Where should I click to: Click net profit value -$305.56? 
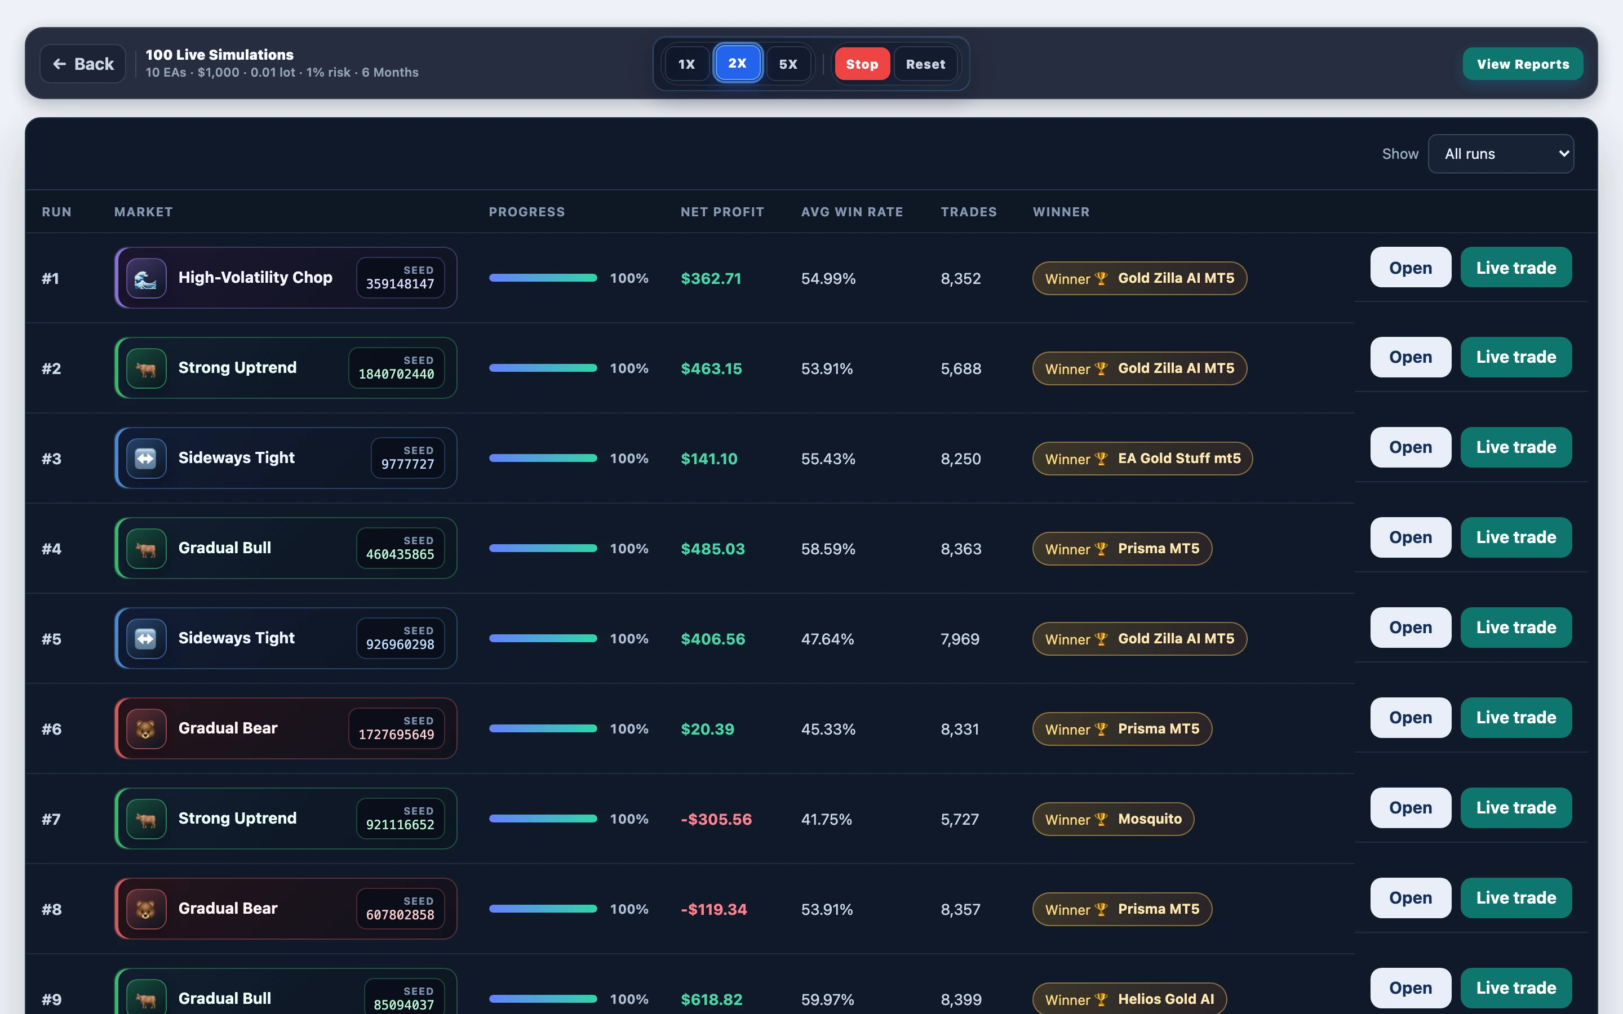pyautogui.click(x=716, y=820)
